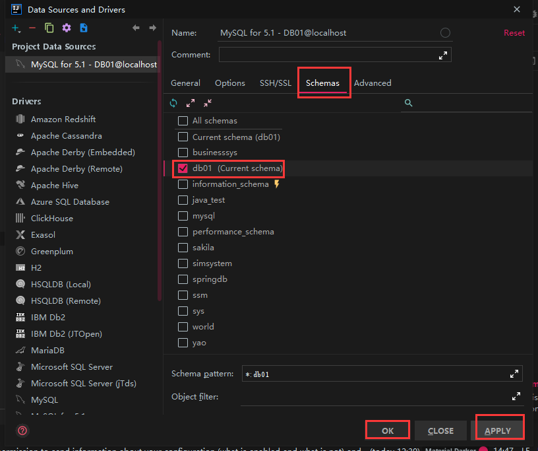The width and height of the screenshot is (538, 451).
Task: Check the sakila schema checkbox
Action: click(183, 248)
